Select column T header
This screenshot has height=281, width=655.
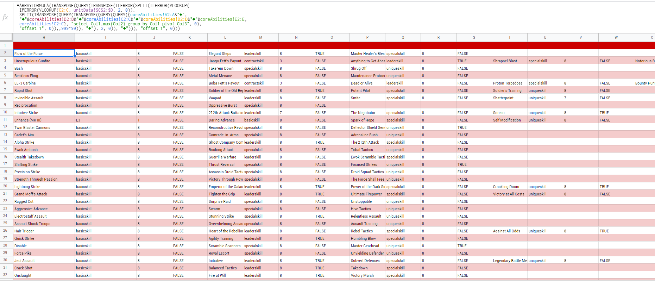click(x=510, y=37)
